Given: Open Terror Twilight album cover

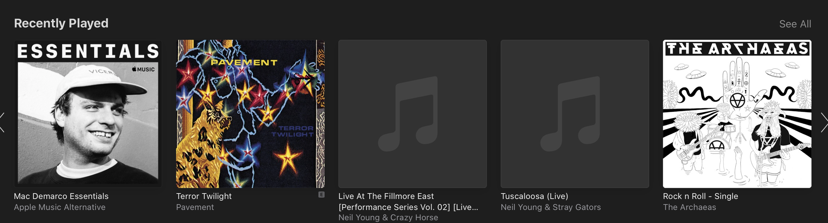Looking at the screenshot, I should (250, 114).
